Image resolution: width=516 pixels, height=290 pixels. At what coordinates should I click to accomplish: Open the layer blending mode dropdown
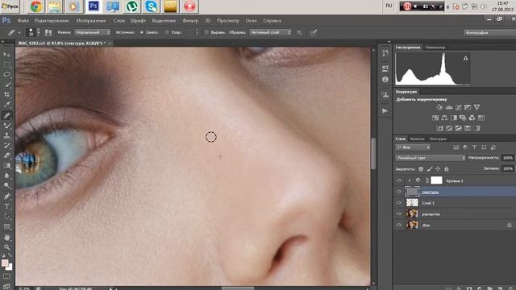pyautogui.click(x=431, y=158)
